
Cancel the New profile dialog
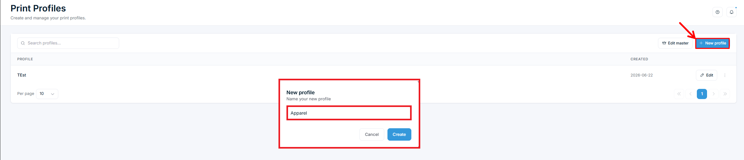372,134
